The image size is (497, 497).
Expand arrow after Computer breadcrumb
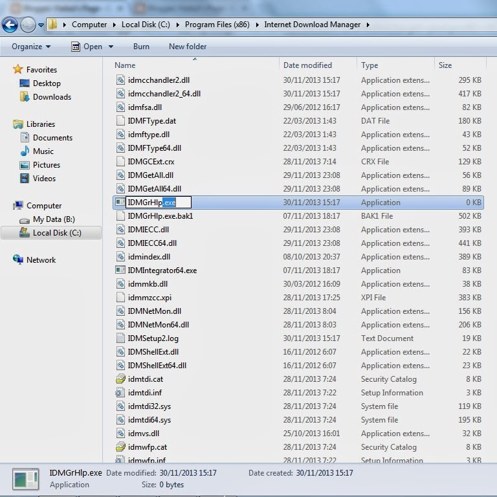click(x=114, y=25)
